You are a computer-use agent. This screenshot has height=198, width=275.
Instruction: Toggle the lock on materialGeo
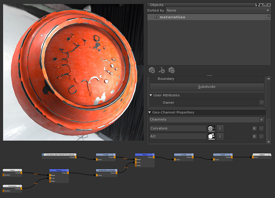tap(267, 17)
